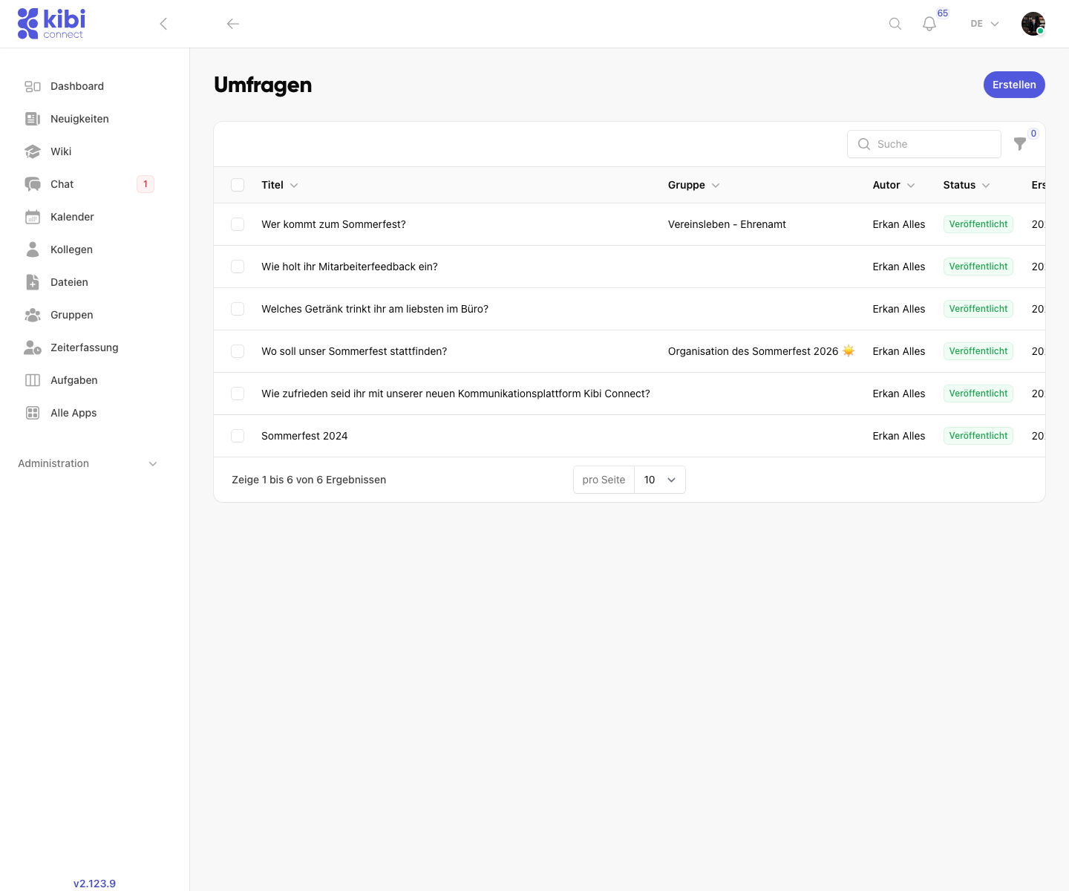Image resolution: width=1069 pixels, height=891 pixels.
Task: Click the Erstellen button
Action: 1014,85
